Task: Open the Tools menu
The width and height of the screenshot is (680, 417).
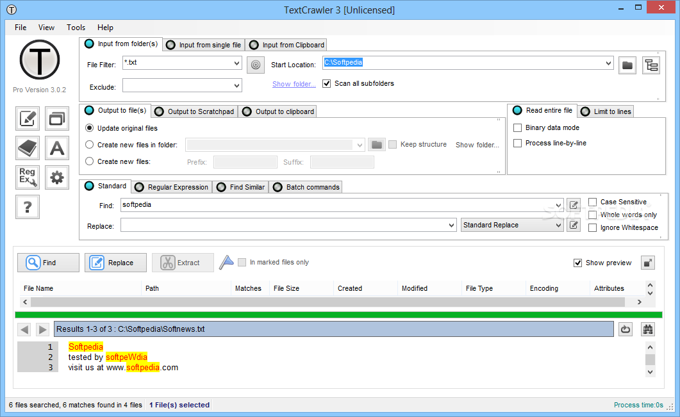Action: (x=76, y=28)
